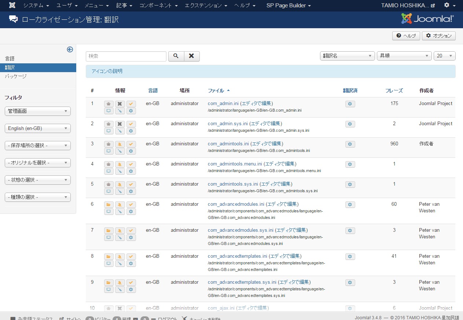Click the orange checkmark icon in row 4
Screen dimensions: 463x320
(131, 164)
